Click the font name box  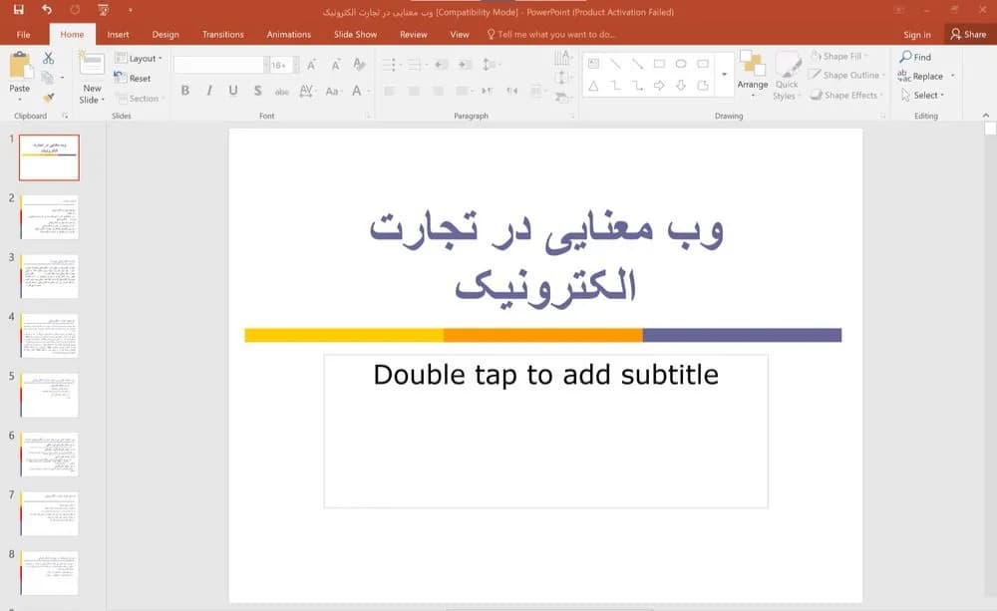click(218, 65)
